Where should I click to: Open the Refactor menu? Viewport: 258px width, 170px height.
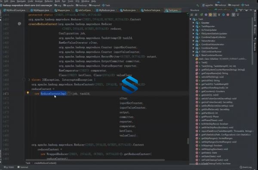[49, 1]
